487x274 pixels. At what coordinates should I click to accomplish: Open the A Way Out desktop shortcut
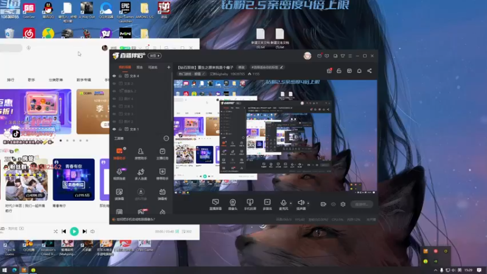(x=86, y=10)
